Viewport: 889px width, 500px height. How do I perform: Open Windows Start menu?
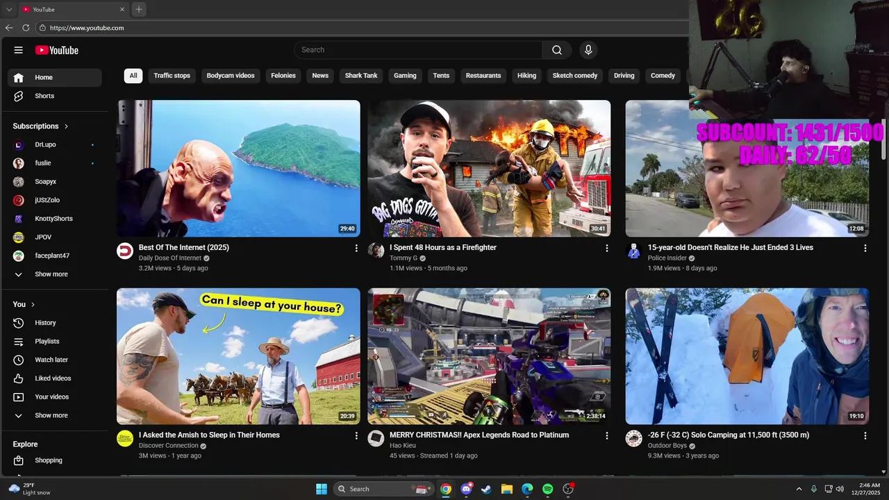(x=322, y=489)
